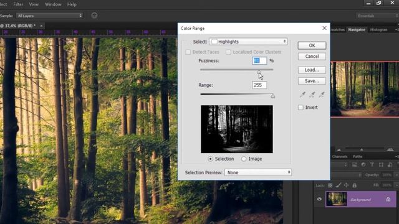Click the Fuzziness value field
The height and width of the screenshot is (224, 399).
tap(259, 61)
